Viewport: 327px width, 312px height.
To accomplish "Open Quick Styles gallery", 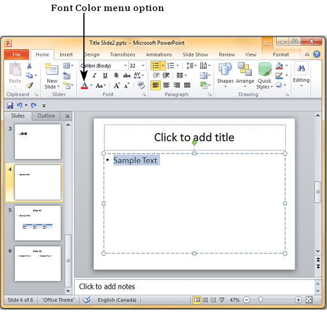I will [264, 76].
